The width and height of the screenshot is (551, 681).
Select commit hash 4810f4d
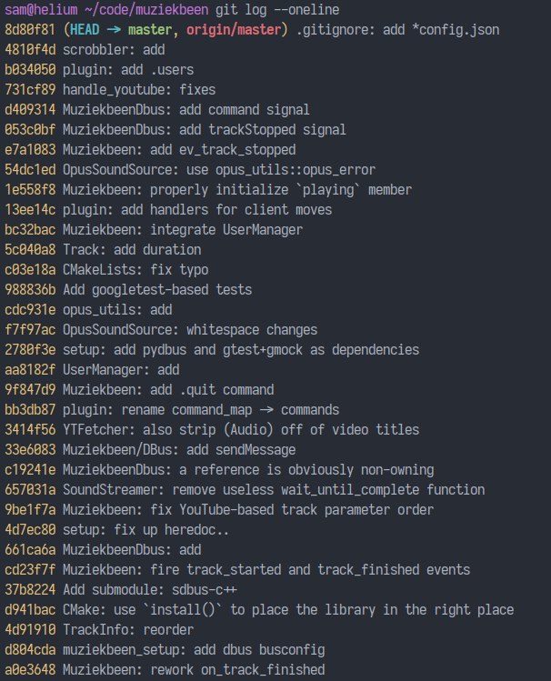click(32, 49)
